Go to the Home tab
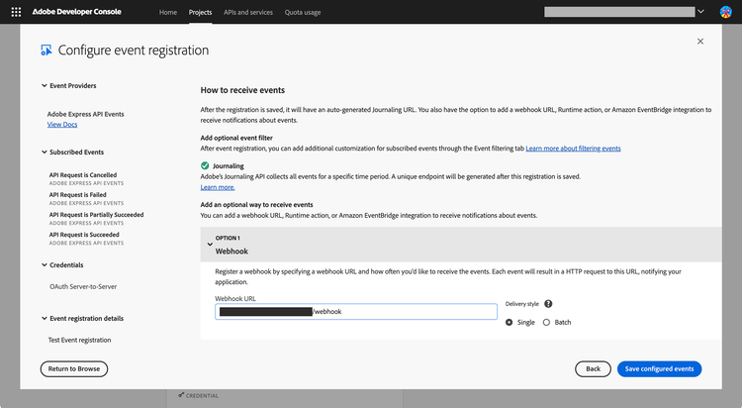Screen dimensions: 742x408 (168, 12)
